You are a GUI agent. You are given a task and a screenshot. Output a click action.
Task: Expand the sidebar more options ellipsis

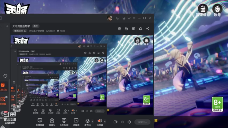click(5, 76)
